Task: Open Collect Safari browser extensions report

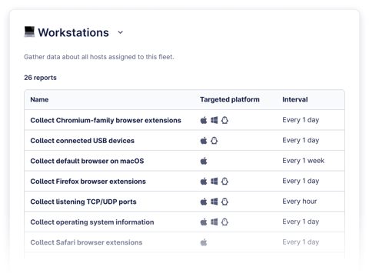Action: coord(86,242)
